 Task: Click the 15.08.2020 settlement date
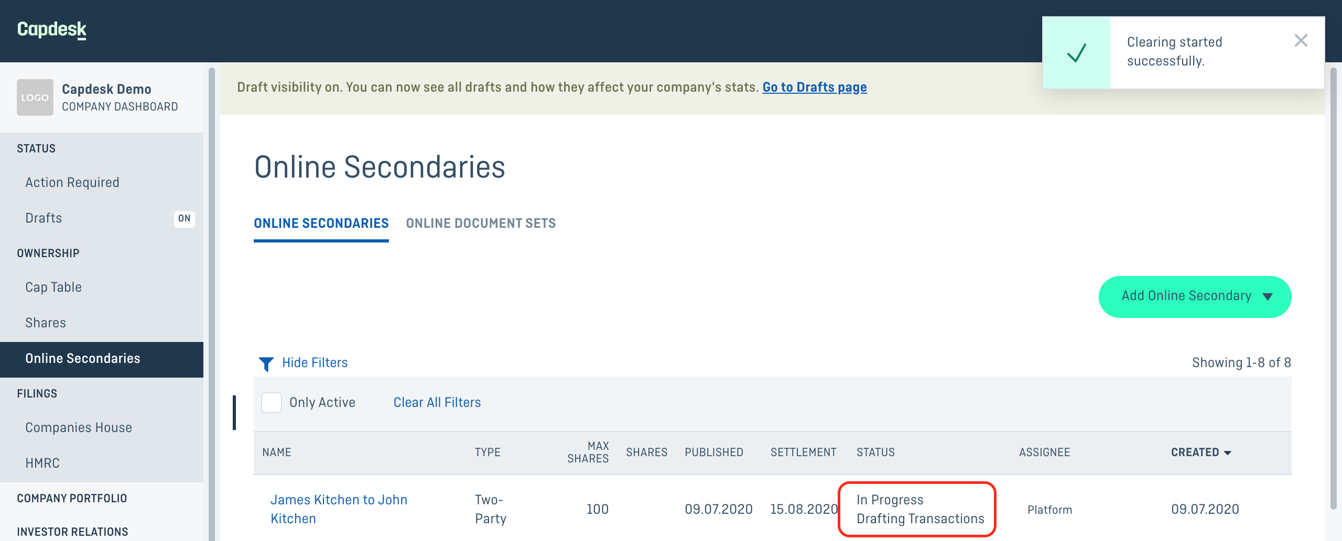tap(804, 509)
